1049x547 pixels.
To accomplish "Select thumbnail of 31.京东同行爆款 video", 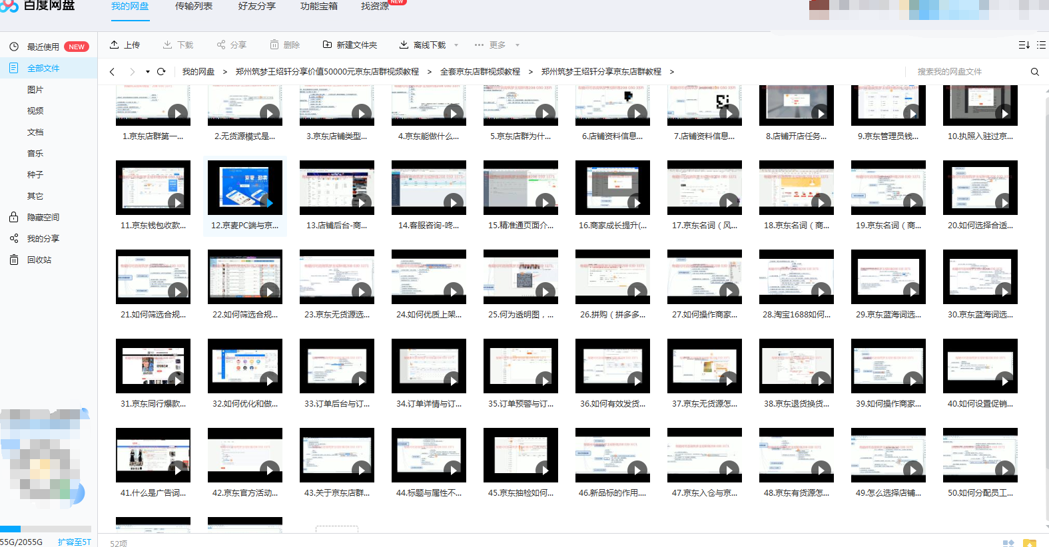I will tap(153, 366).
